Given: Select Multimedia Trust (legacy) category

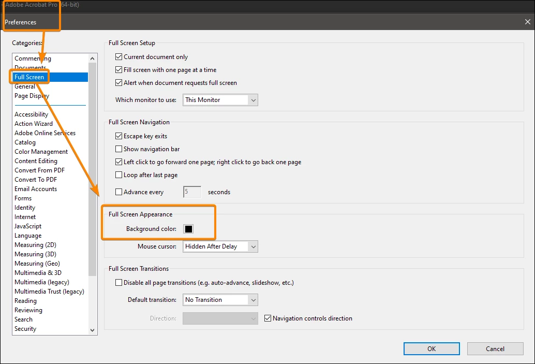Looking at the screenshot, I should pyautogui.click(x=49, y=292).
